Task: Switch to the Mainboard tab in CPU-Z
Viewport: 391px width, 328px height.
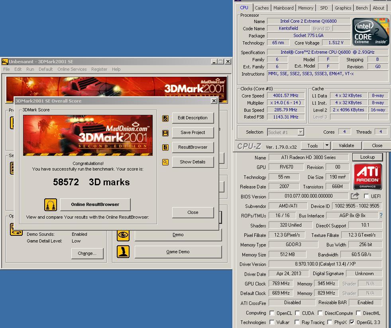Action: (x=283, y=8)
